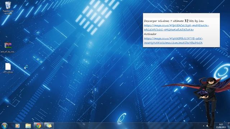Select the acti_w7_by_ive WinRAR archive icon
This screenshot has width=230, height=129.
pos(8,47)
